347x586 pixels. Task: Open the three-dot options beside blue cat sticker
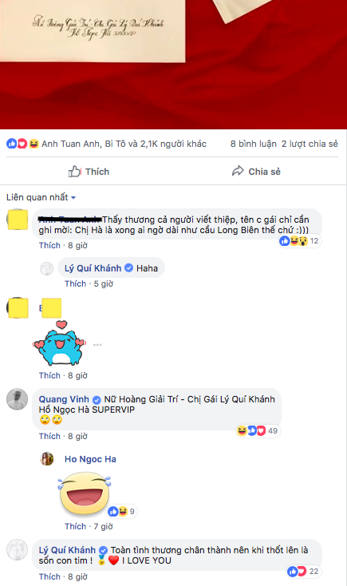click(x=97, y=345)
